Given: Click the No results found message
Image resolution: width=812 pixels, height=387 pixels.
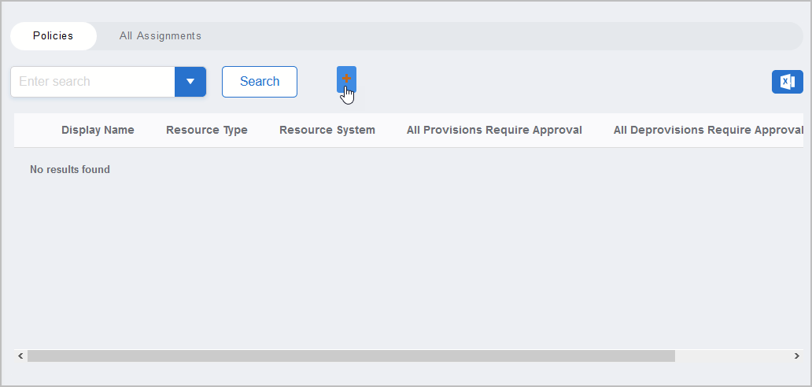Looking at the screenshot, I should pos(70,170).
